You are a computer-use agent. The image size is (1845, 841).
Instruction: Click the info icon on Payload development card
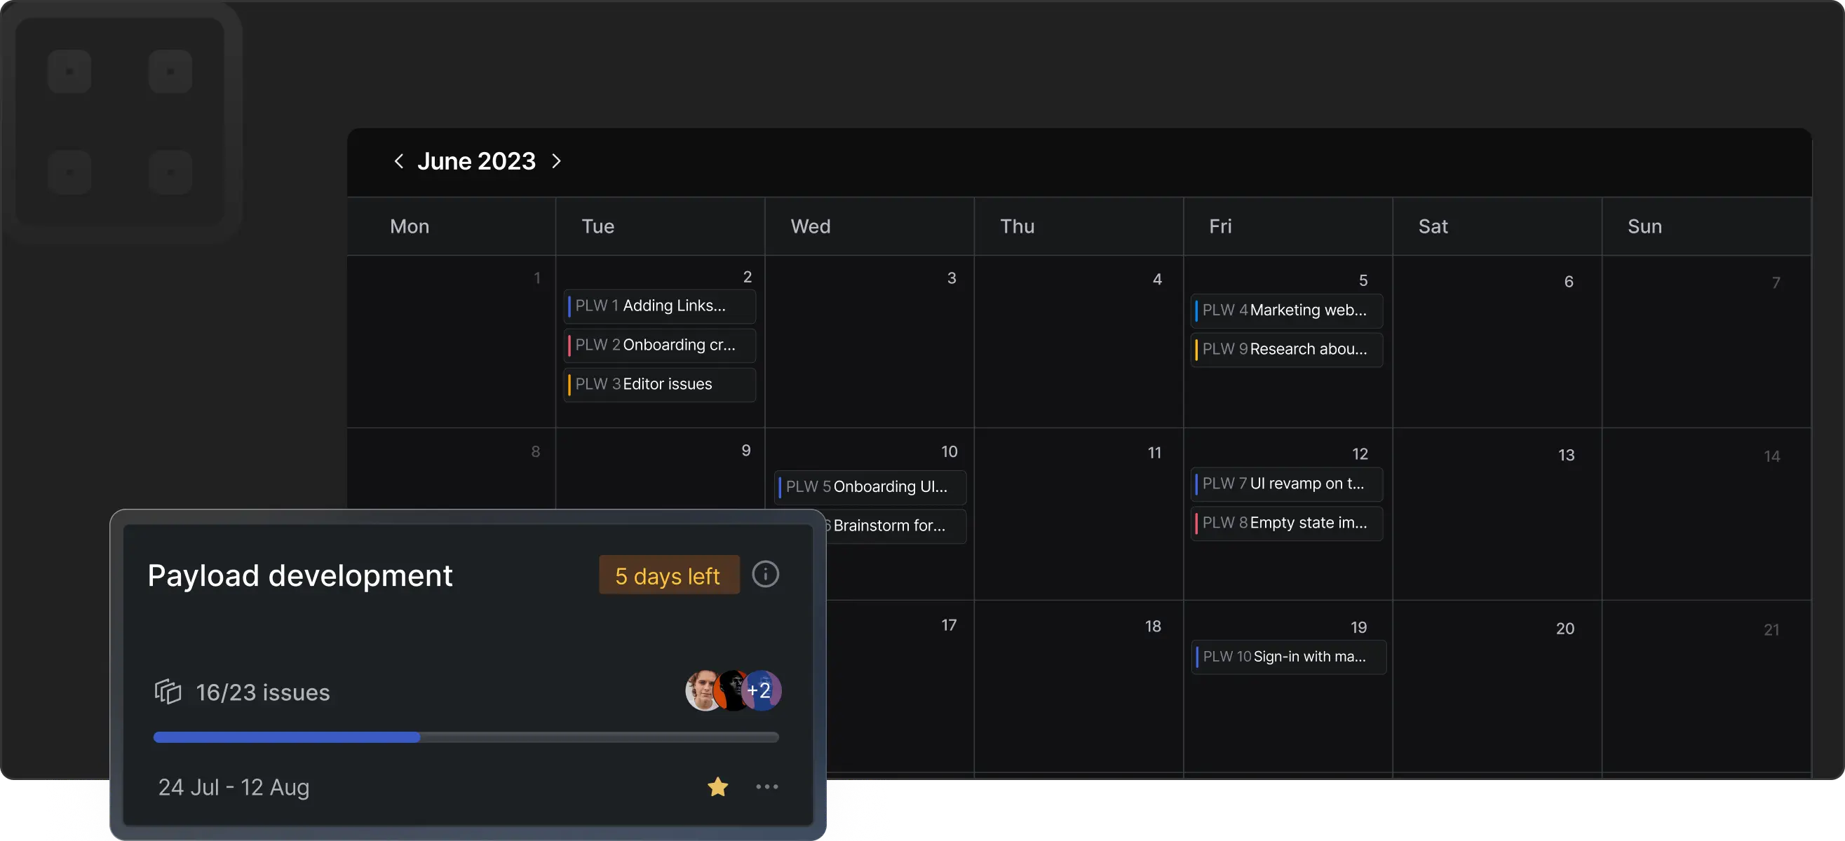[765, 574]
